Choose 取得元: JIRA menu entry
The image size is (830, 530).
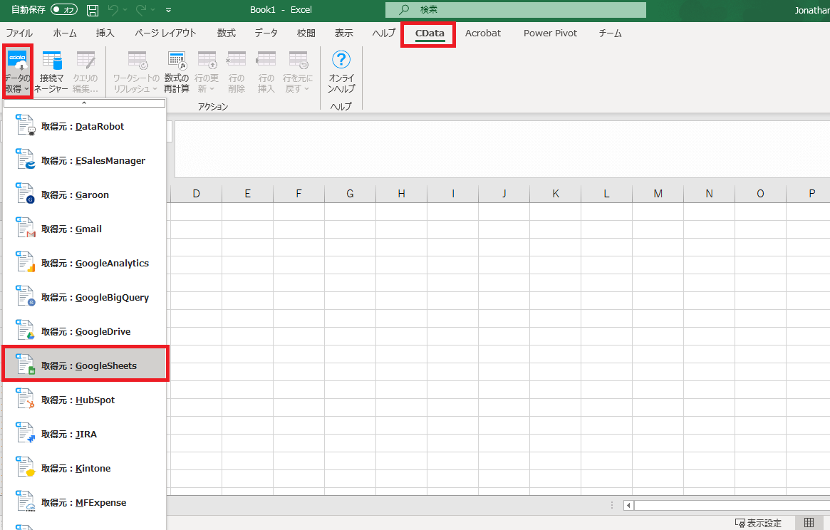click(x=85, y=434)
